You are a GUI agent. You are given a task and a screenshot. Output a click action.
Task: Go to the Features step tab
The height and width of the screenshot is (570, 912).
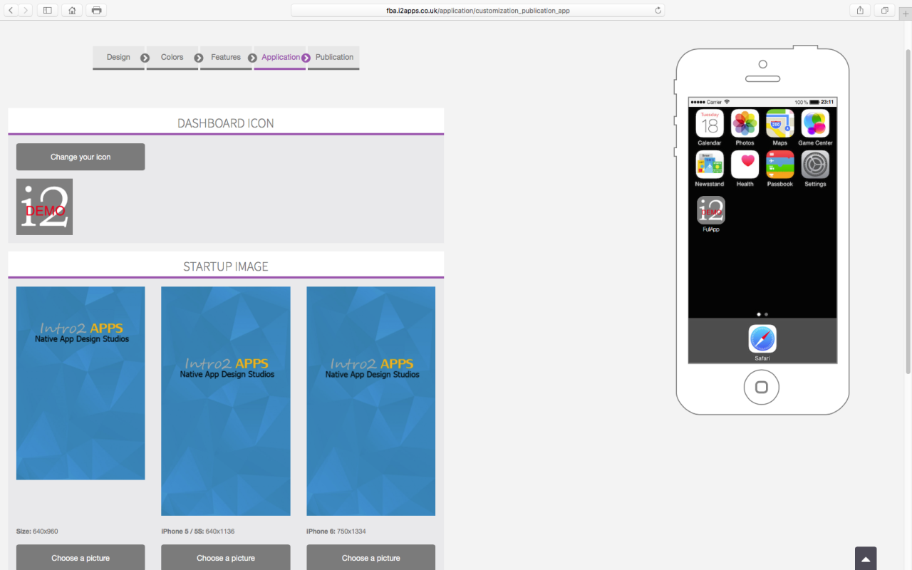[x=226, y=57]
